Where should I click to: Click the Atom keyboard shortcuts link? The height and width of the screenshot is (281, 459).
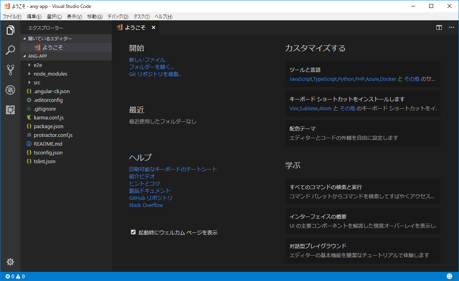[325, 108]
